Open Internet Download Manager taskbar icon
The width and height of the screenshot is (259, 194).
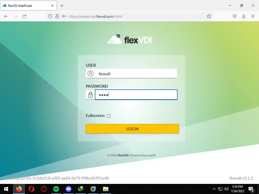[x=81, y=189]
